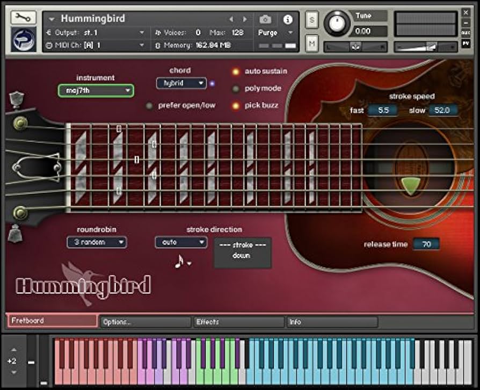Open the Options... tab

pyautogui.click(x=144, y=322)
